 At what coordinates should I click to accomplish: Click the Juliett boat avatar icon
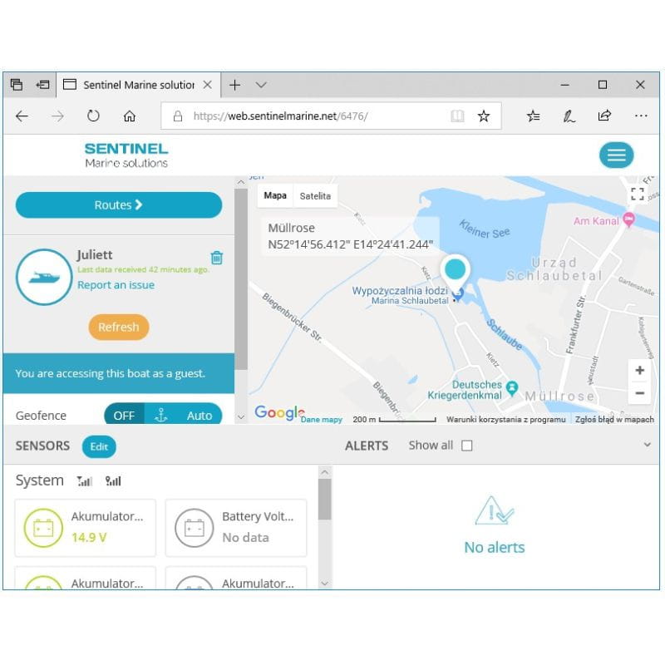point(43,277)
